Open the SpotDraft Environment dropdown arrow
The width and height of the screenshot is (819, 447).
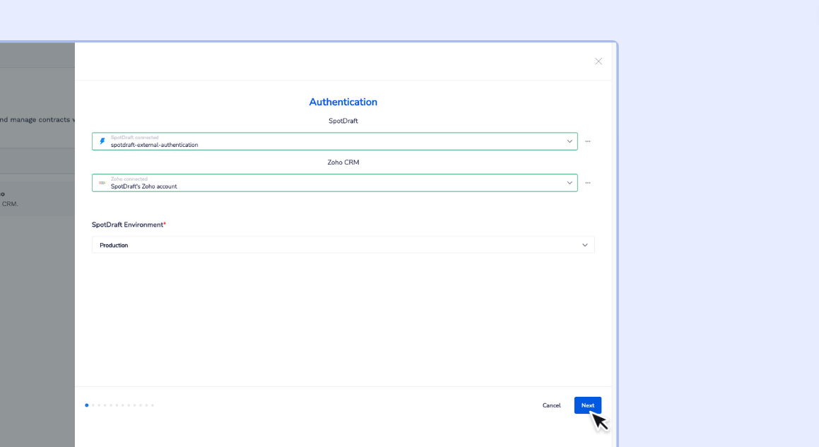584,245
